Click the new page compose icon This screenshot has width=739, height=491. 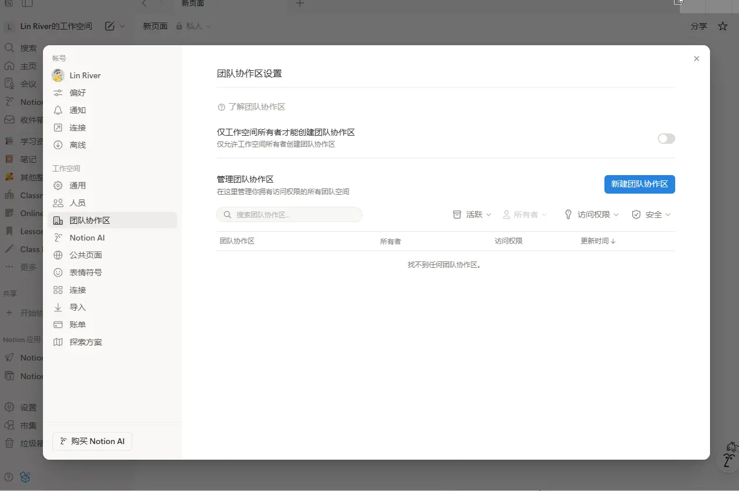tap(110, 26)
